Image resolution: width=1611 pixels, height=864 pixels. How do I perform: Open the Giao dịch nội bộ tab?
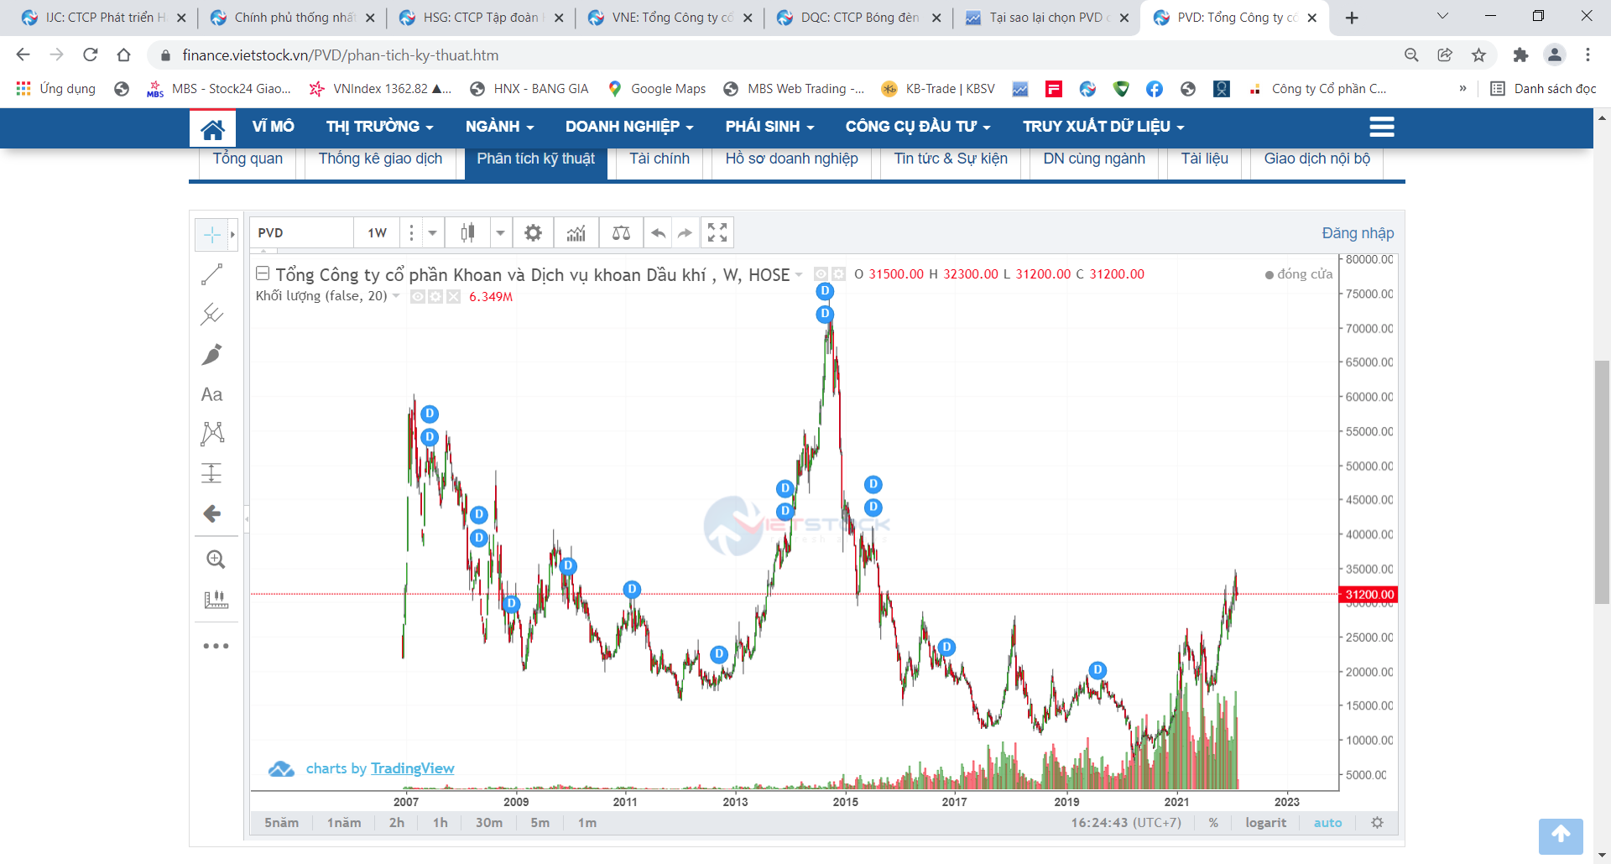click(1316, 159)
